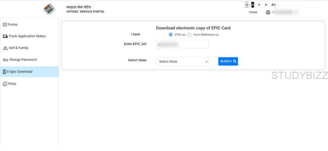Open the FAQs sidebar menu item
Image resolution: width=328 pixels, height=151 pixels.
(12, 84)
